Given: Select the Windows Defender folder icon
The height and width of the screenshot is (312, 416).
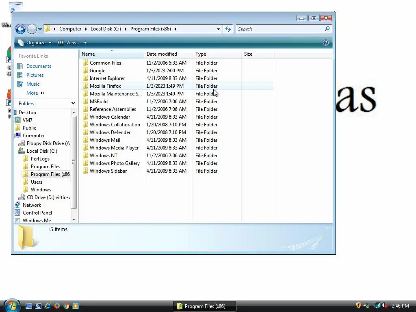Looking at the screenshot, I should 85,132.
